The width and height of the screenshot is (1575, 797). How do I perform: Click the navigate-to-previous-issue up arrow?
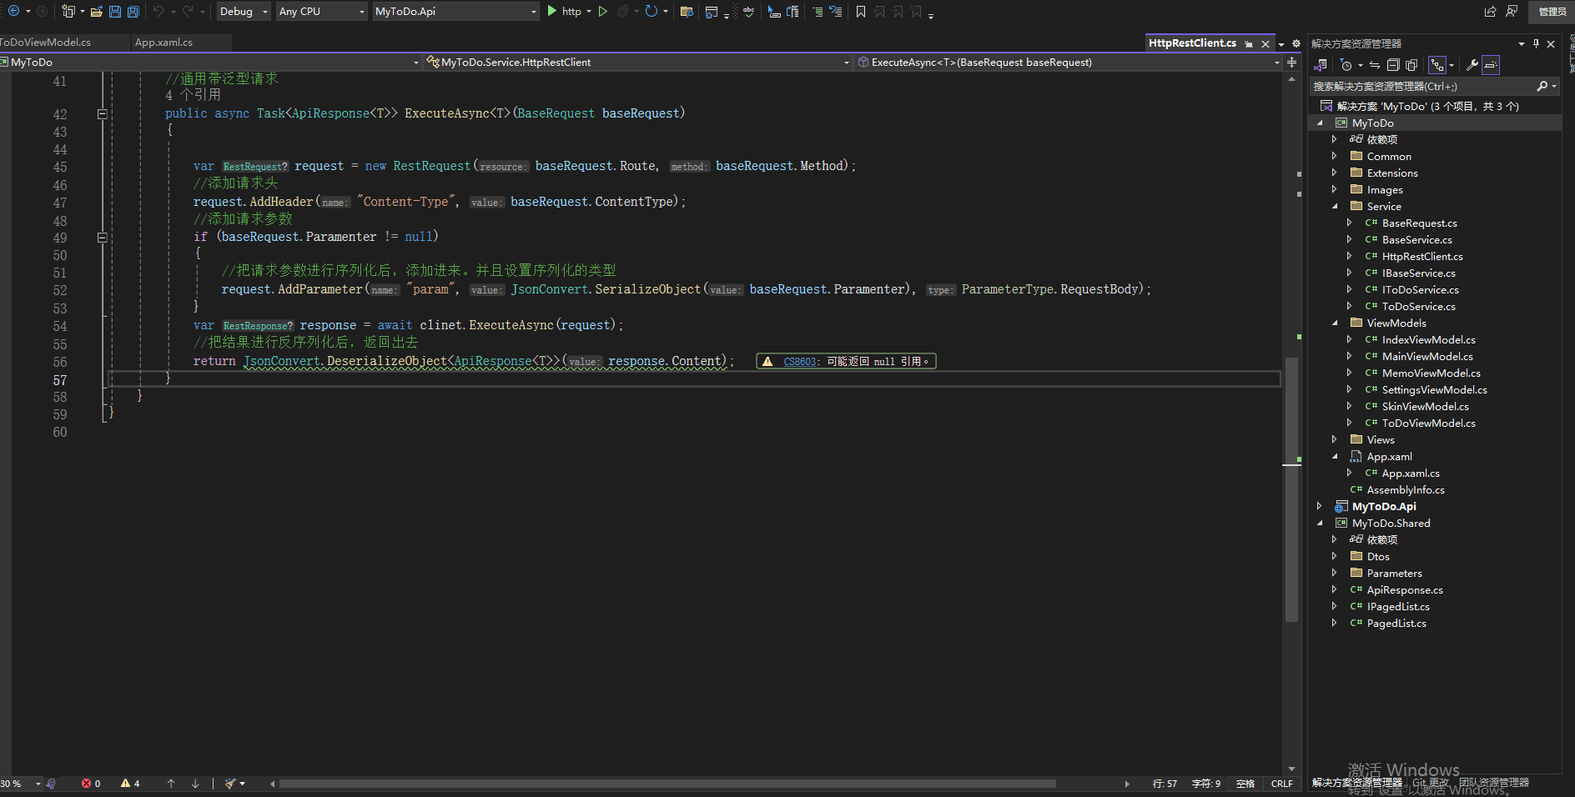[x=171, y=784]
